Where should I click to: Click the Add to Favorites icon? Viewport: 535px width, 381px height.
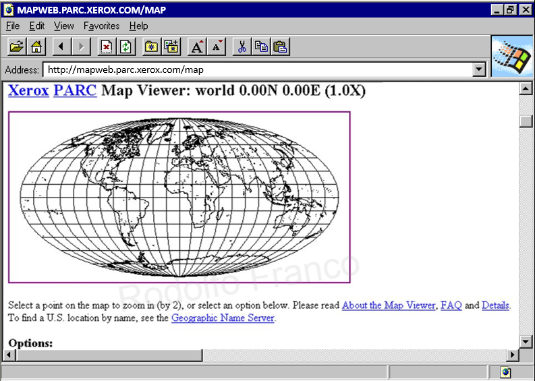pyautogui.click(x=171, y=47)
